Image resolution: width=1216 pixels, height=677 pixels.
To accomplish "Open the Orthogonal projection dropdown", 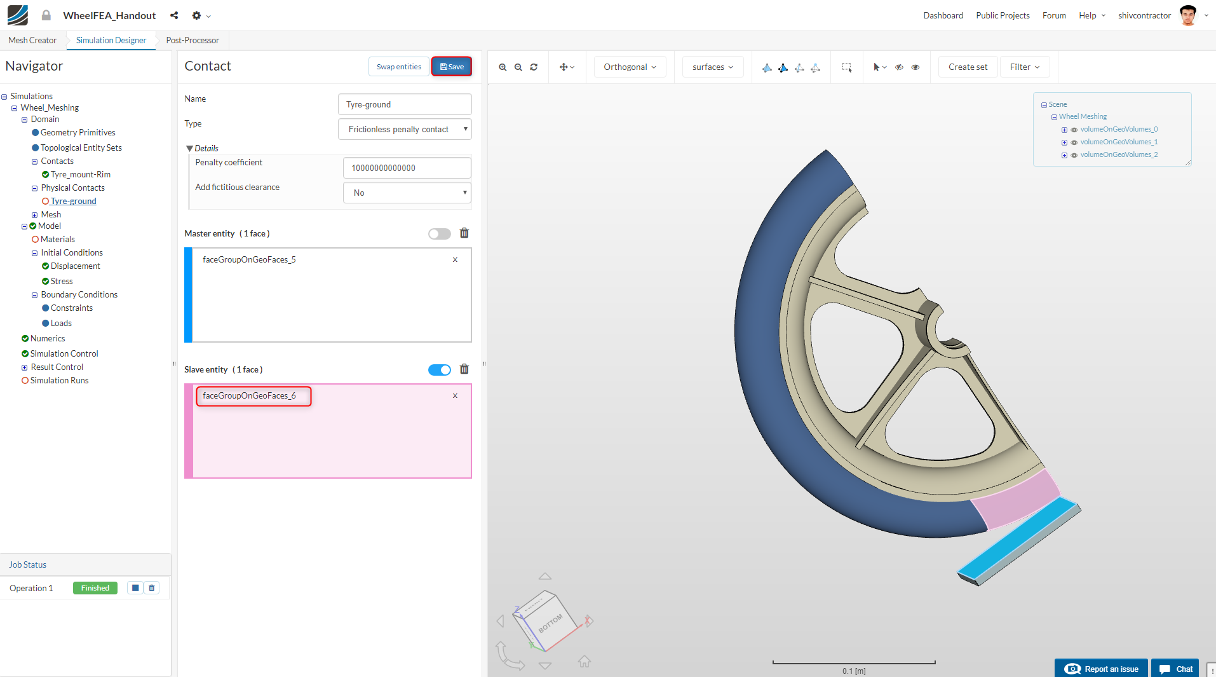I will (x=630, y=67).
